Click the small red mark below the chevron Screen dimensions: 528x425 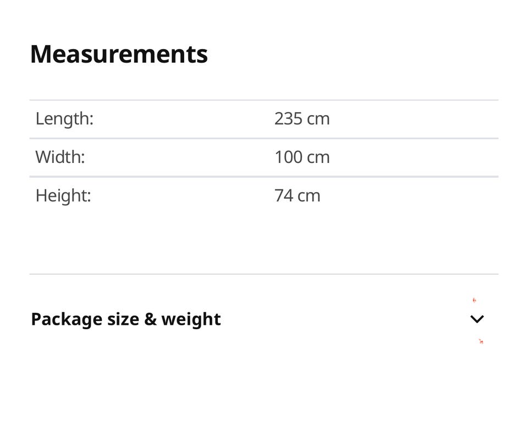point(481,341)
